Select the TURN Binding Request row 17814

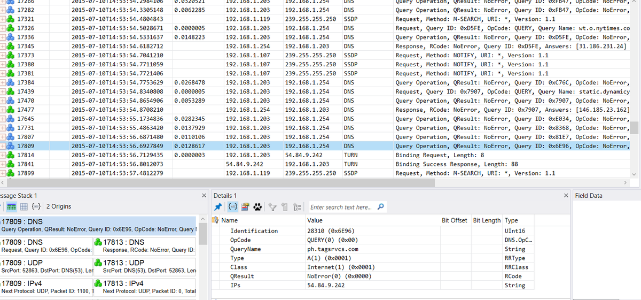(x=315, y=155)
